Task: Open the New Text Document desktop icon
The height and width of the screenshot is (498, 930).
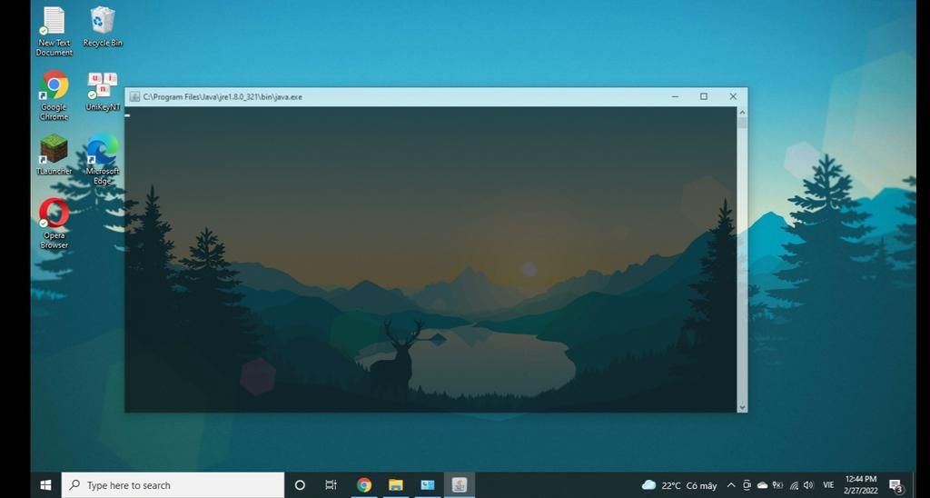Action: coord(54,32)
